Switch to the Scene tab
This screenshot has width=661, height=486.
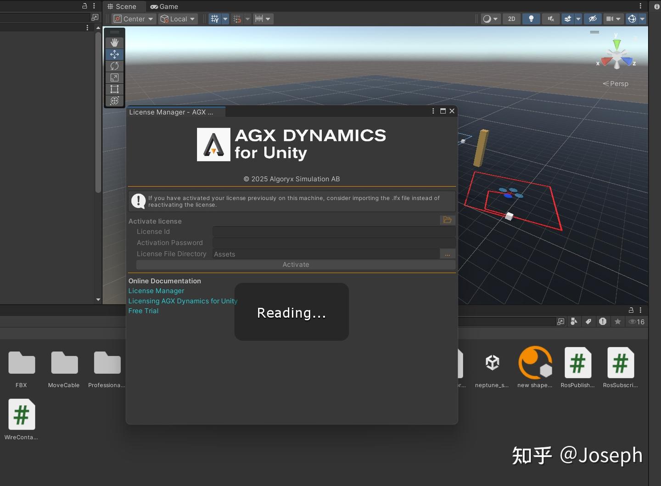(123, 6)
